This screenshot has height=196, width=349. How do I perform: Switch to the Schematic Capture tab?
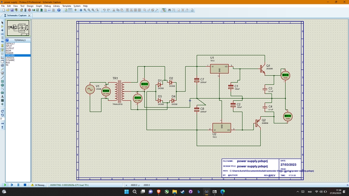click(17, 15)
